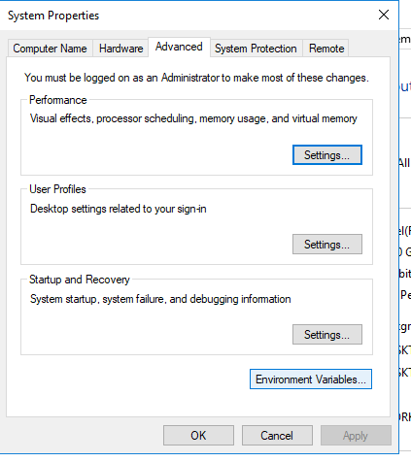Screen dimensions: 411x462
Task: Go to the System Protection tab
Action: [256, 49]
